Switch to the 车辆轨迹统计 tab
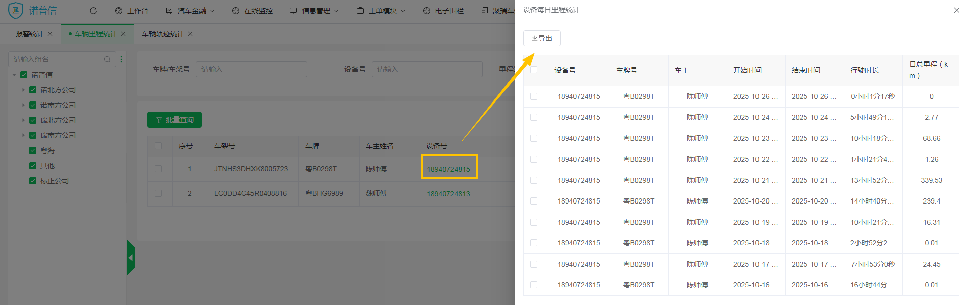Image resolution: width=959 pixels, height=305 pixels. click(163, 34)
